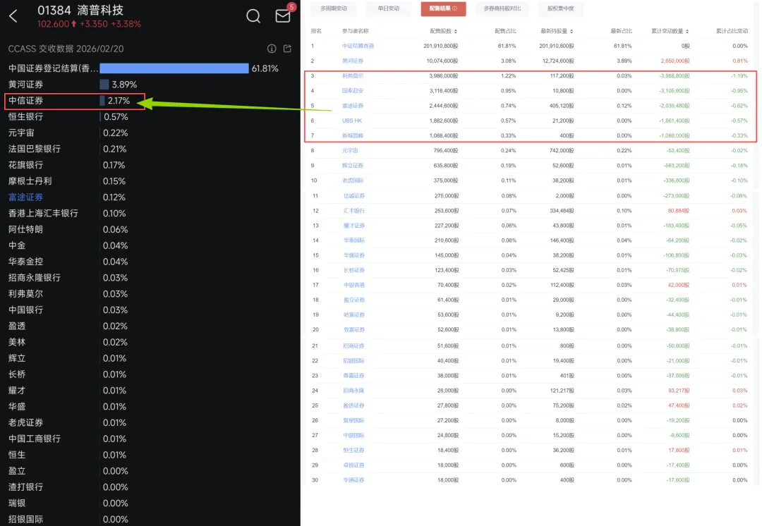Click the info icon beside CCASS date

pos(272,49)
